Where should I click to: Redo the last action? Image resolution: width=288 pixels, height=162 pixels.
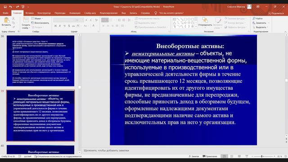tap(18, 7)
